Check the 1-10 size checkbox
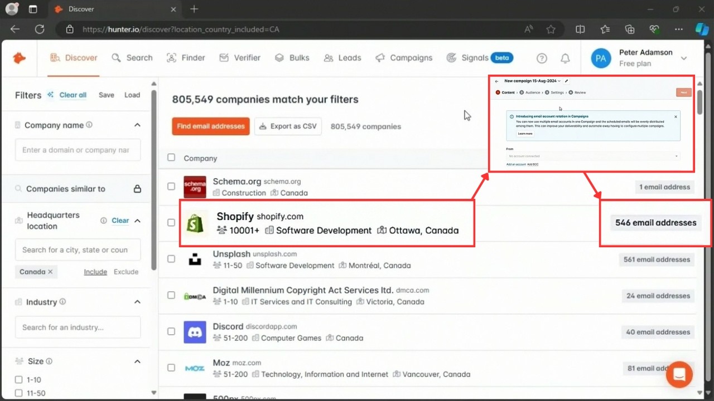The width and height of the screenshot is (714, 401). (x=18, y=380)
